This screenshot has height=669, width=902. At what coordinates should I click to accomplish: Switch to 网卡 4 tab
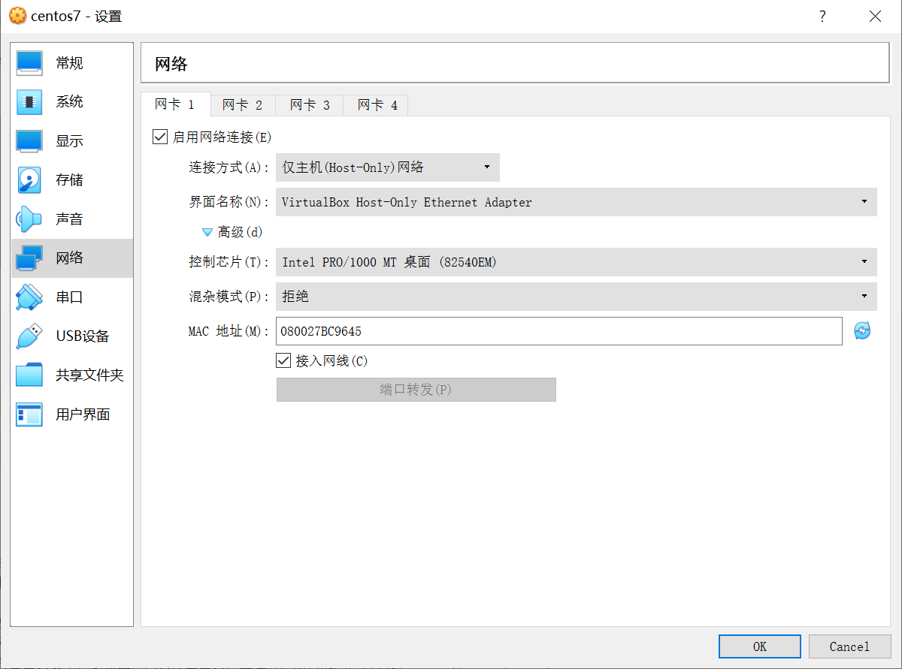click(377, 105)
